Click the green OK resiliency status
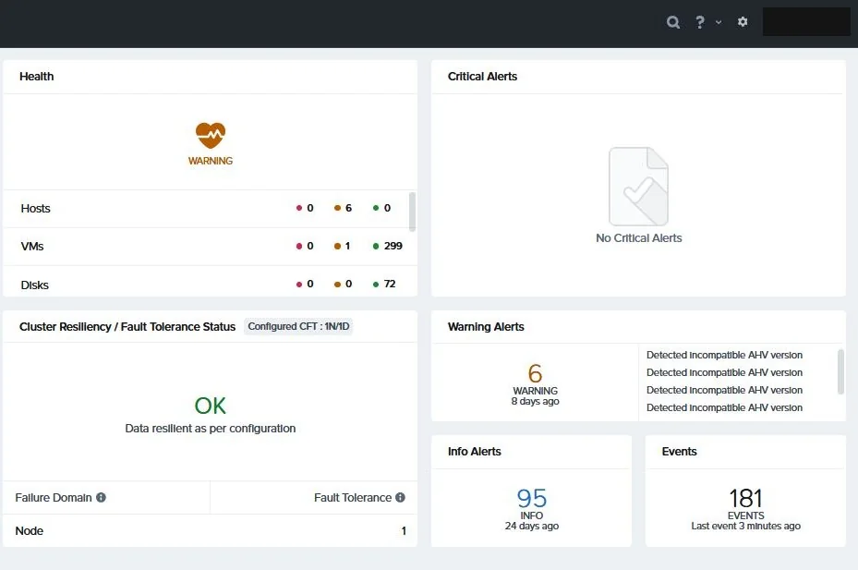 click(x=211, y=406)
